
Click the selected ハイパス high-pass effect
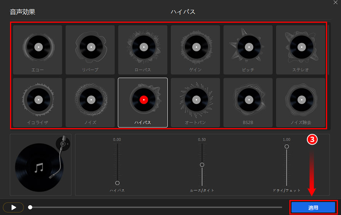(x=143, y=103)
